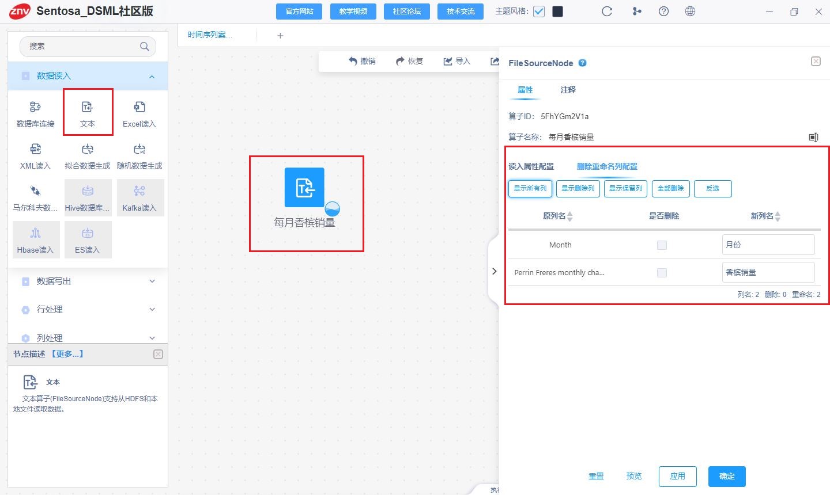The height and width of the screenshot is (495, 830).
Task: Expand the 行处理 category
Action: [152, 310]
